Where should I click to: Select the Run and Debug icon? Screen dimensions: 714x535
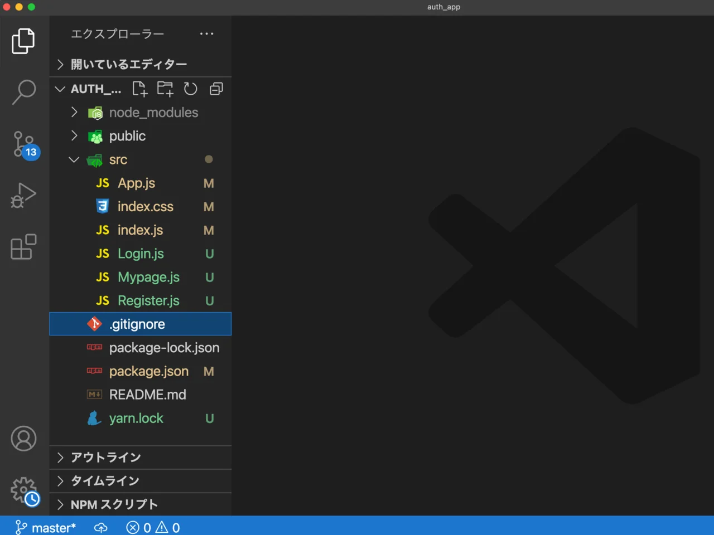tap(23, 196)
